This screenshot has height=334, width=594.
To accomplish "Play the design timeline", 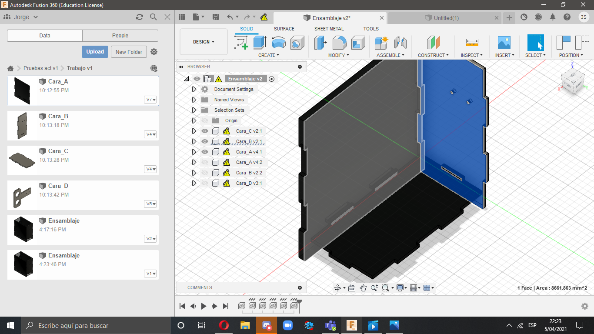I will coord(204,306).
